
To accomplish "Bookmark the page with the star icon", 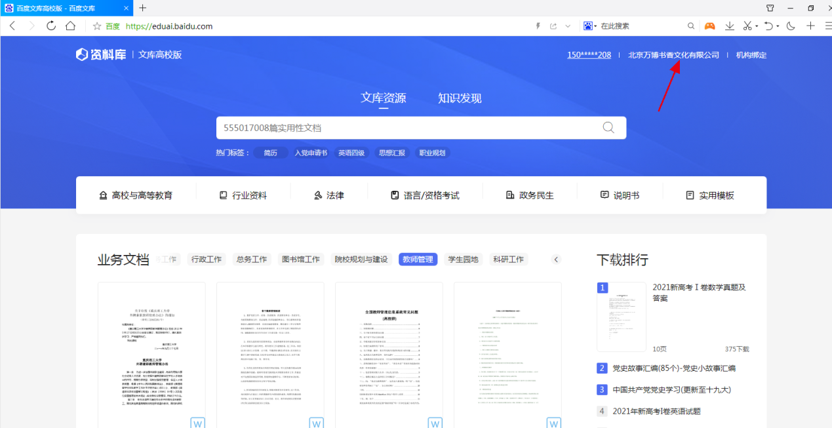I will (97, 26).
